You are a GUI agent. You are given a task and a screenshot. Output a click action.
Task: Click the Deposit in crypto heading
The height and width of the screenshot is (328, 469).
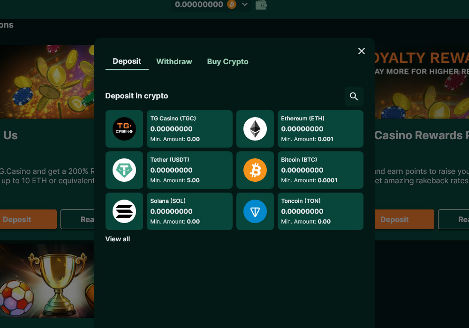click(136, 96)
